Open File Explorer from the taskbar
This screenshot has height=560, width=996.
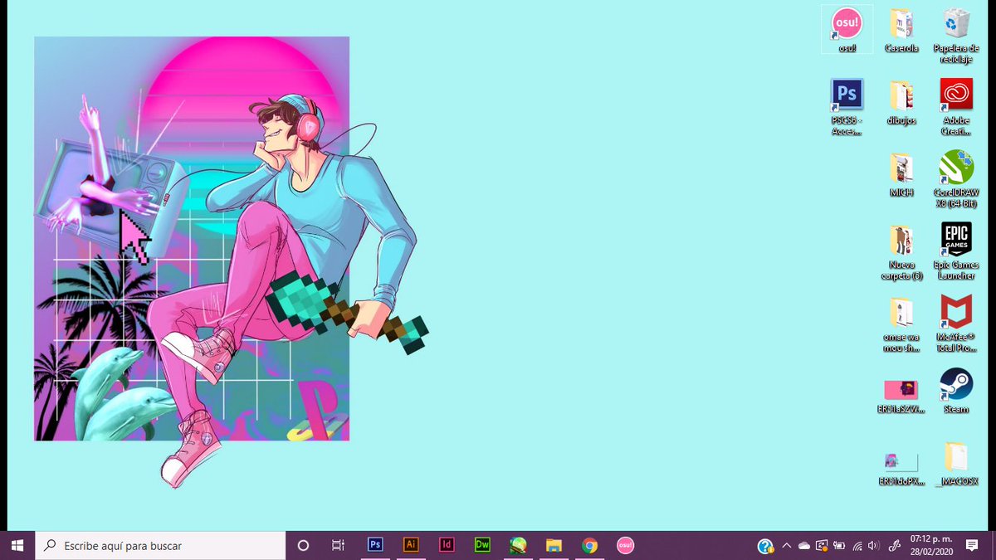(x=554, y=545)
